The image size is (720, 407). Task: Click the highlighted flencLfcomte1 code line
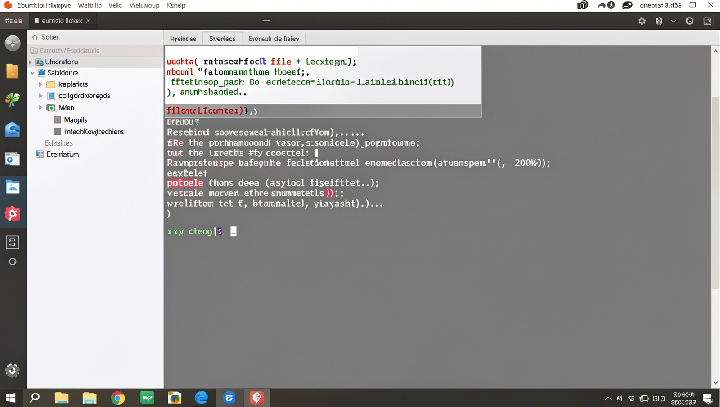coord(323,111)
